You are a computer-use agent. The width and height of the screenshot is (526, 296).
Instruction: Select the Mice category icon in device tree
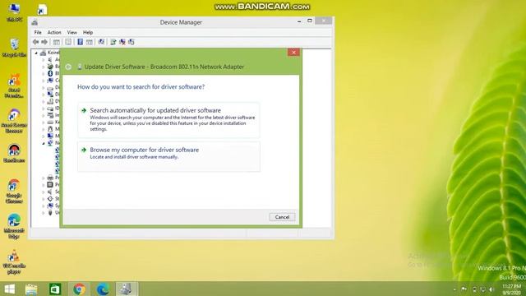point(50,129)
